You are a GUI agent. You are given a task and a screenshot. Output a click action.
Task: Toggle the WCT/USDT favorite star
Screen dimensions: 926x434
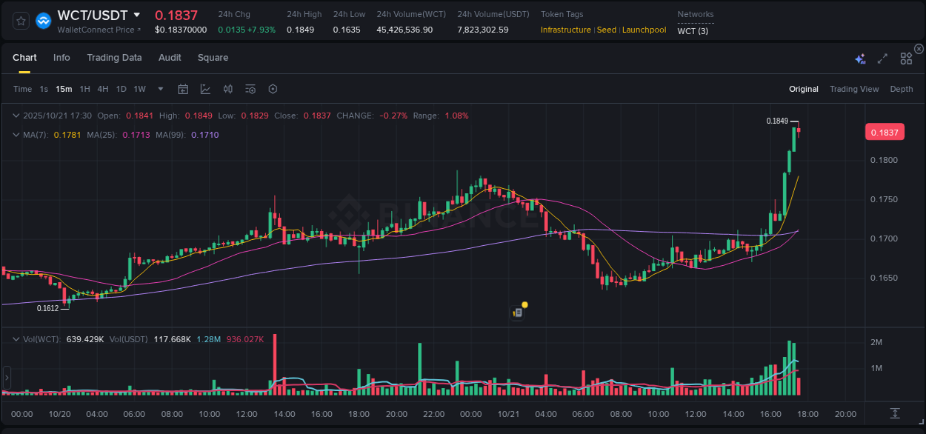coord(20,20)
